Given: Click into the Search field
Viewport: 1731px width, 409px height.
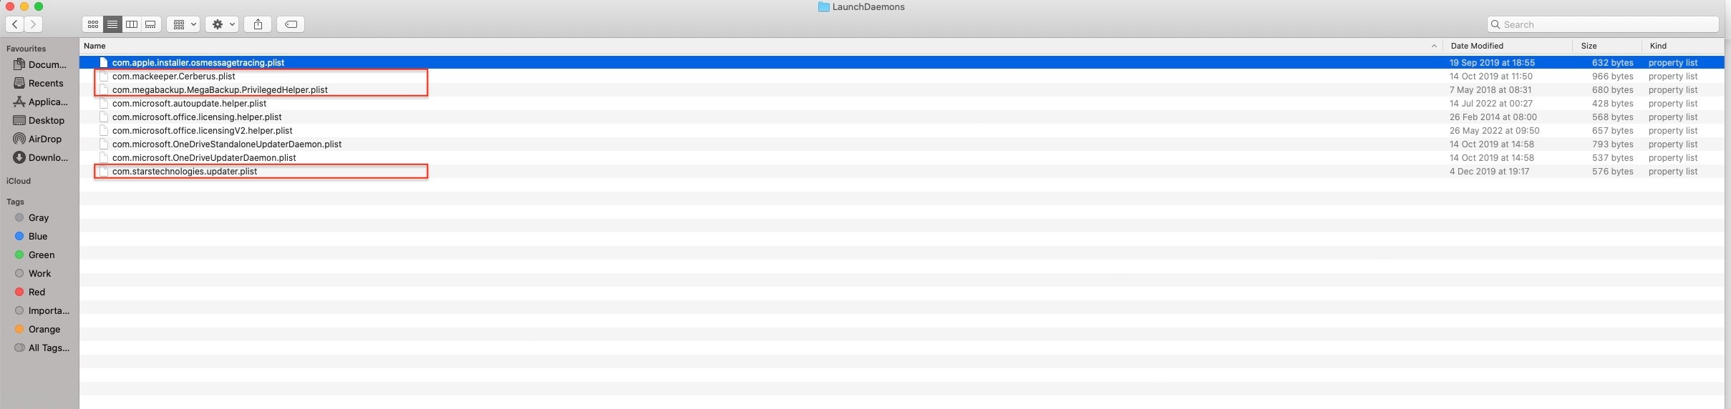Looking at the screenshot, I should [1603, 24].
